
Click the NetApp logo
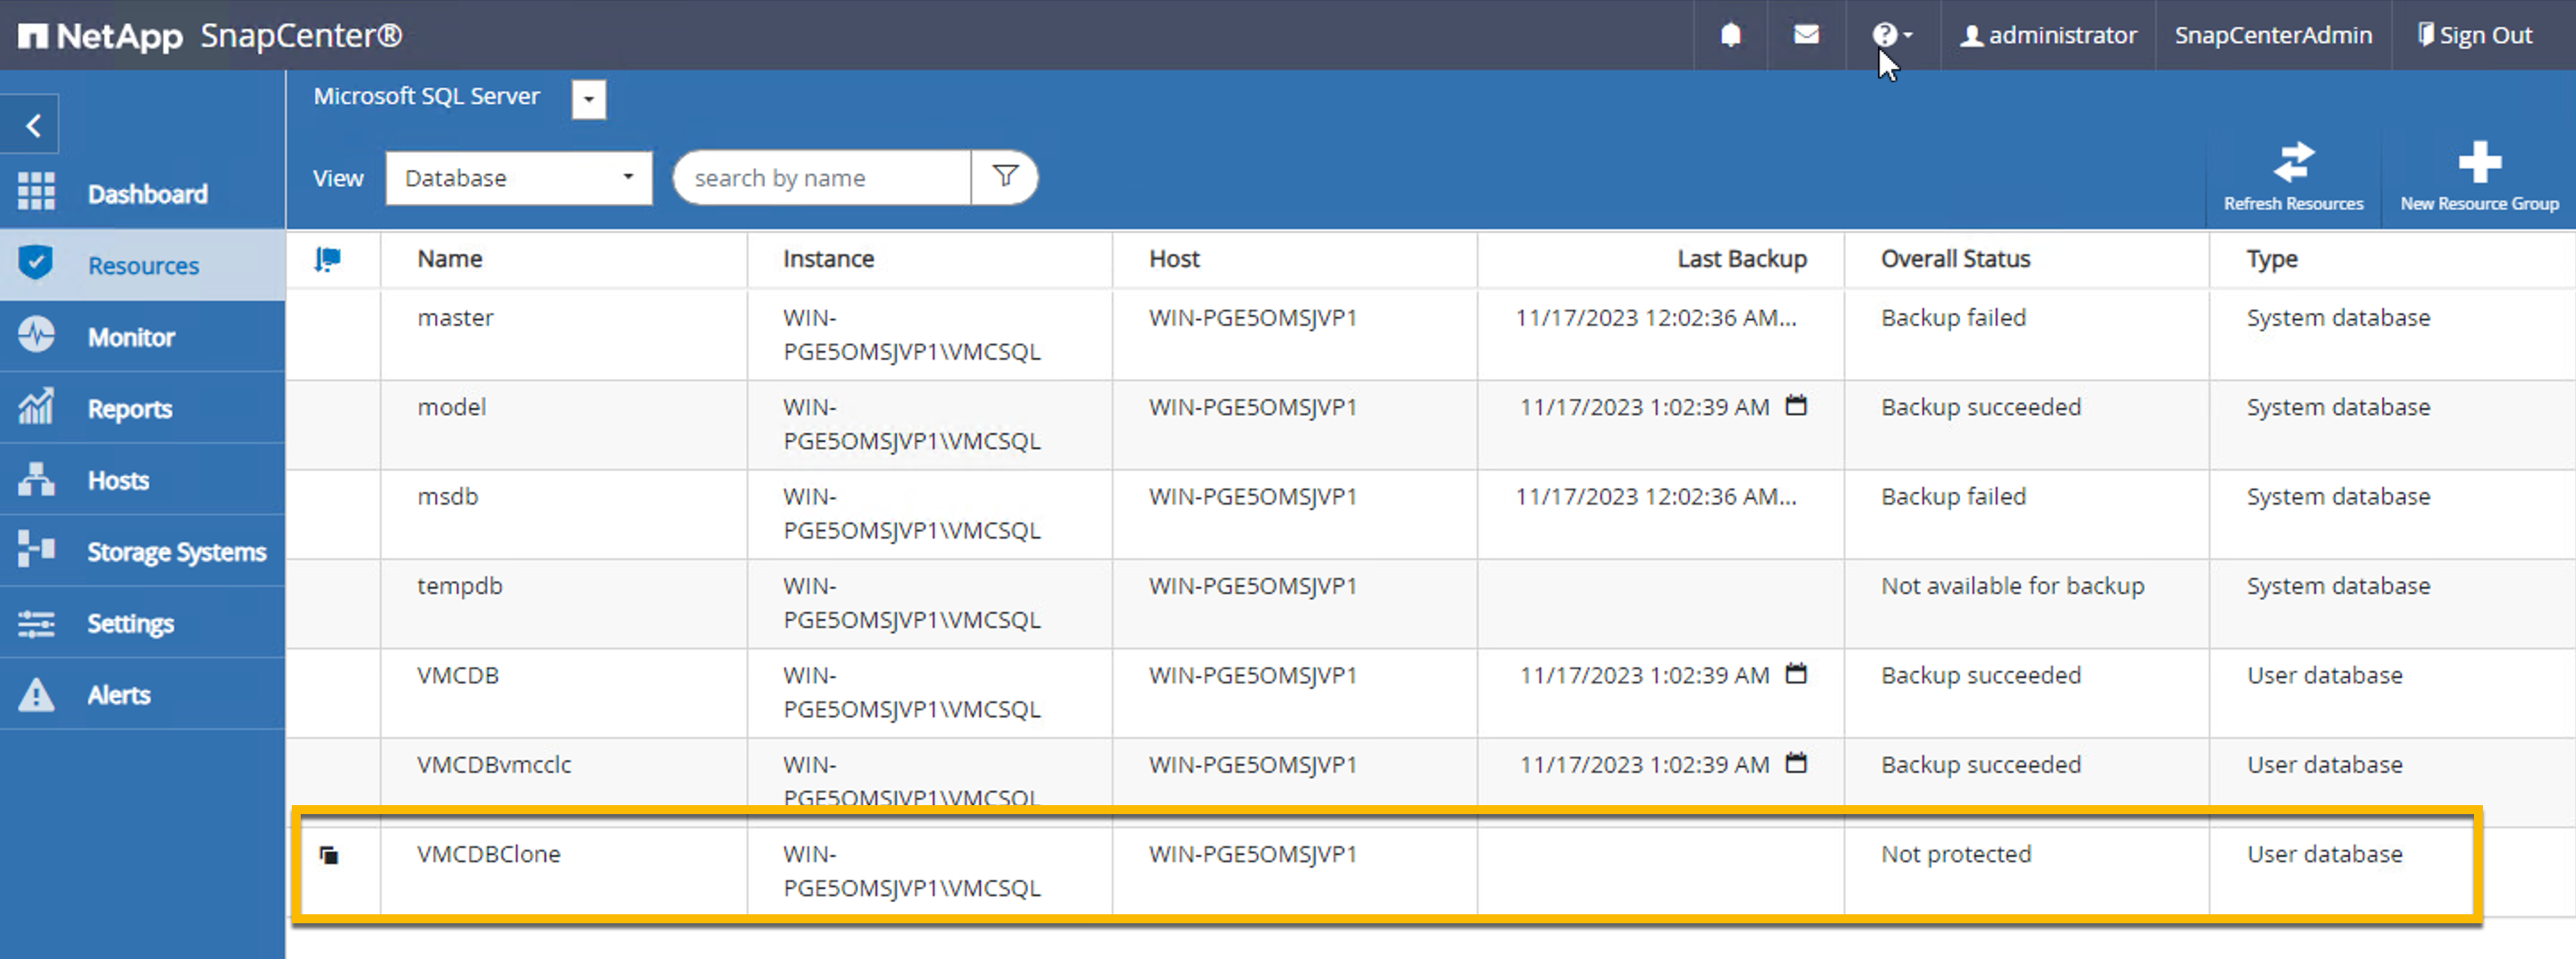point(101,36)
